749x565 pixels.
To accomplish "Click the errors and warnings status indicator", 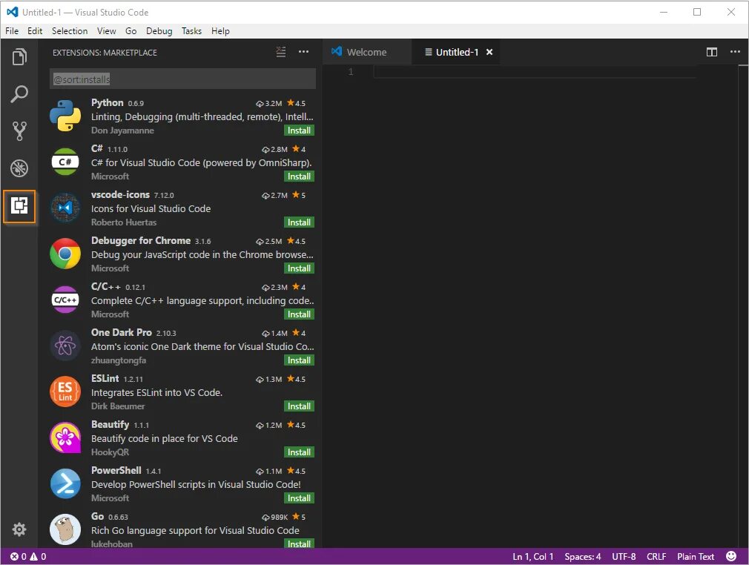I will pos(28,556).
